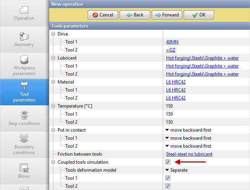Toggle Tool 2 checkbox under coupled simulation
The width and height of the screenshot is (250, 190).
pos(168,186)
